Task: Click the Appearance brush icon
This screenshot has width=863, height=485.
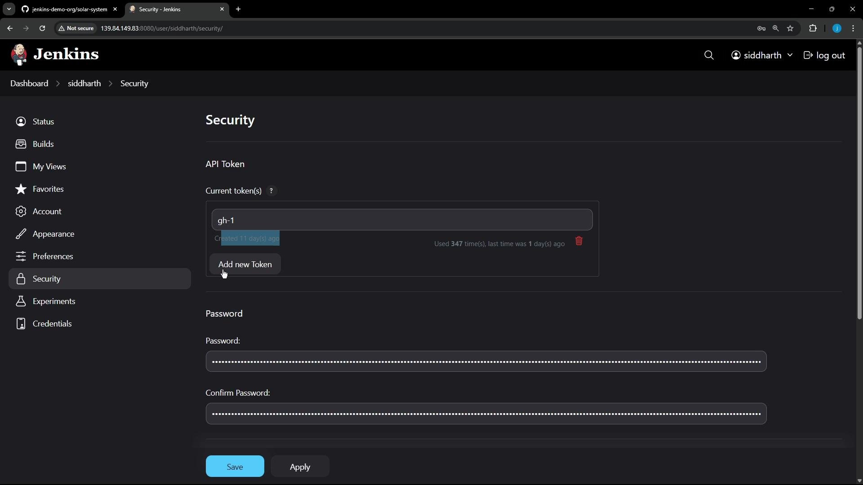Action: [21, 234]
